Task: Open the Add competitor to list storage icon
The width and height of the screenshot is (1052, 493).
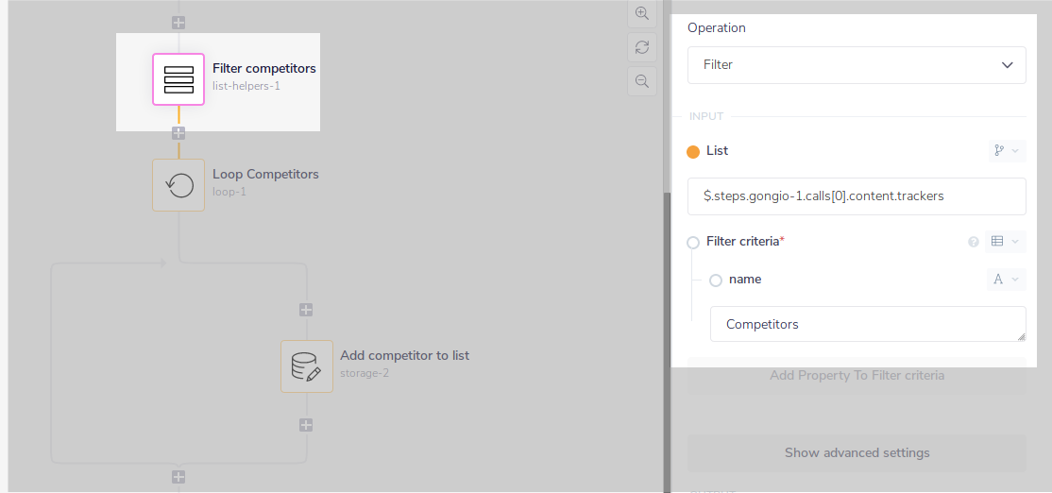Action: click(x=307, y=366)
